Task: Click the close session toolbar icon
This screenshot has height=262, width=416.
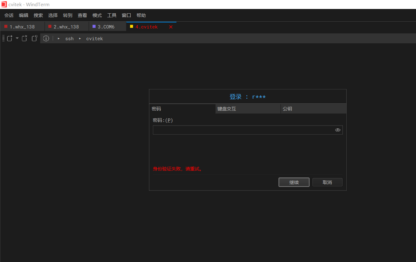Action: [24, 38]
